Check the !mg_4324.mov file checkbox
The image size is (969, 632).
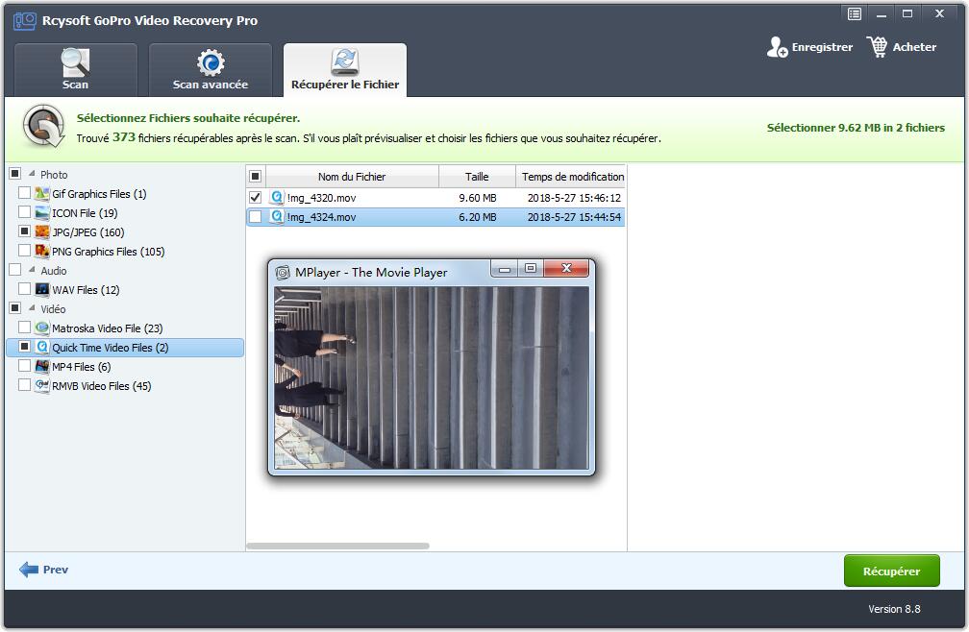(x=255, y=217)
